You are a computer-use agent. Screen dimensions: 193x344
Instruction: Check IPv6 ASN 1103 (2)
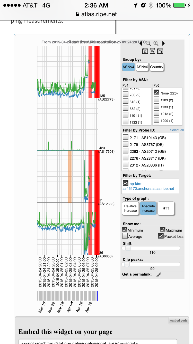156,100
